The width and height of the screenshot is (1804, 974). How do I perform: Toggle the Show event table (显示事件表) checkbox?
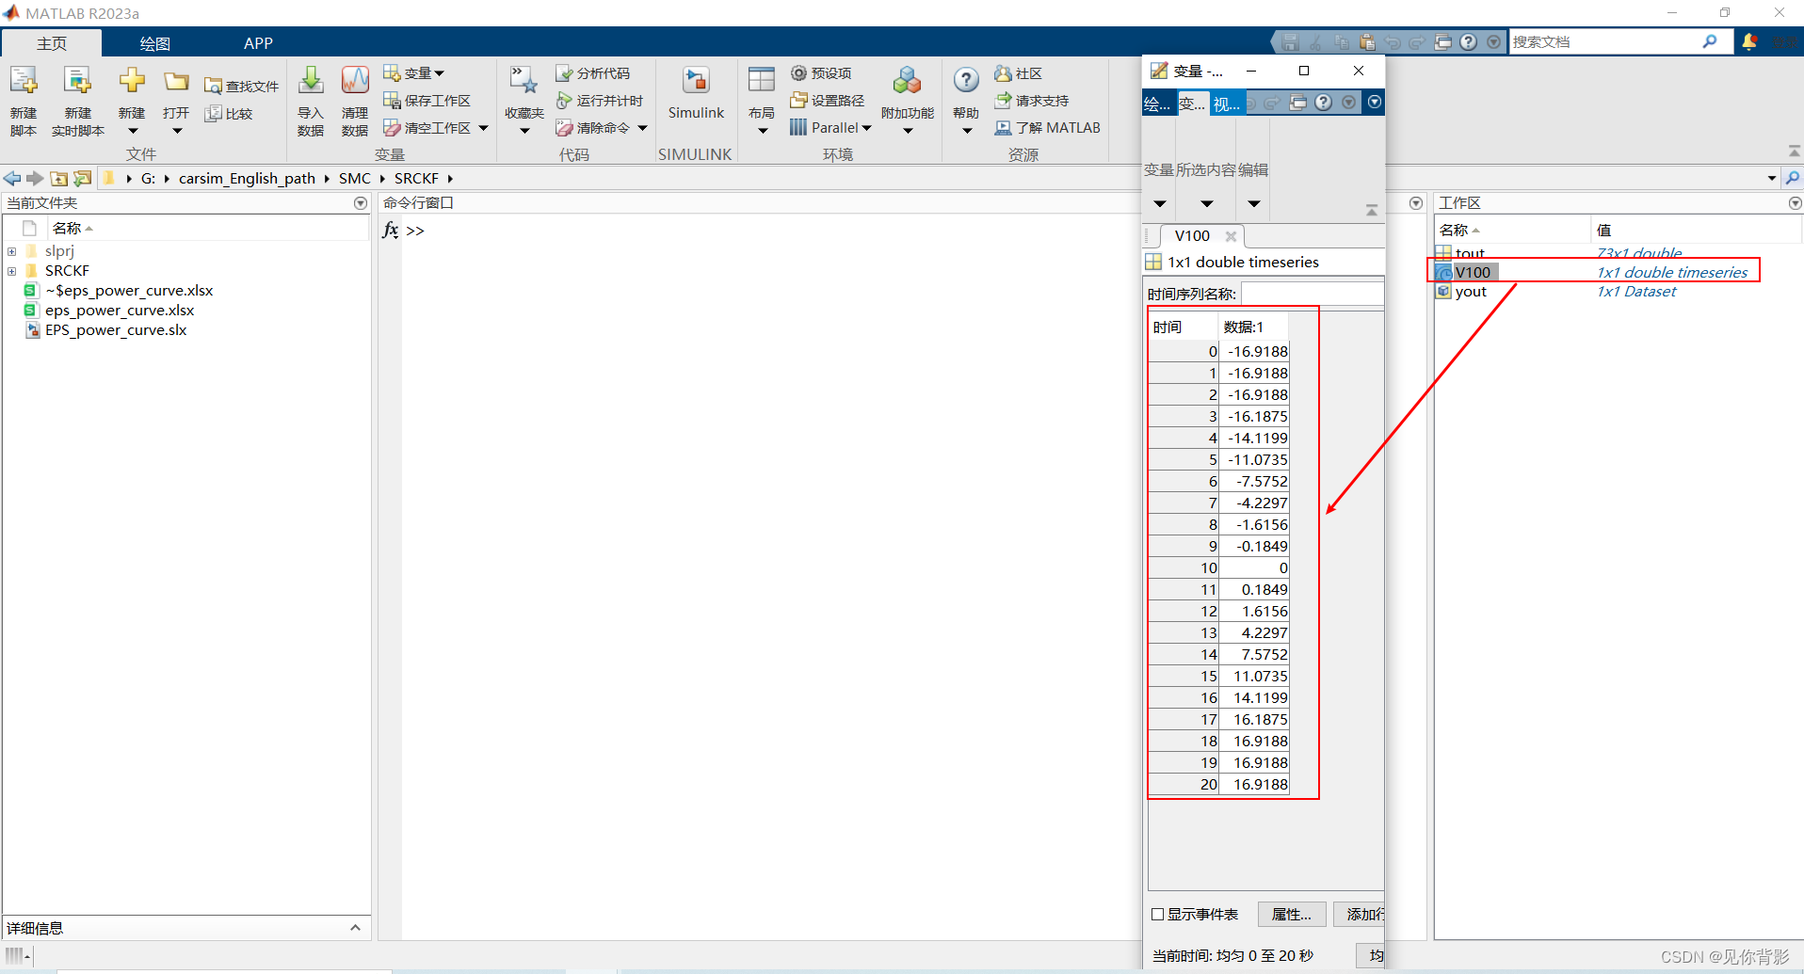tap(1158, 915)
